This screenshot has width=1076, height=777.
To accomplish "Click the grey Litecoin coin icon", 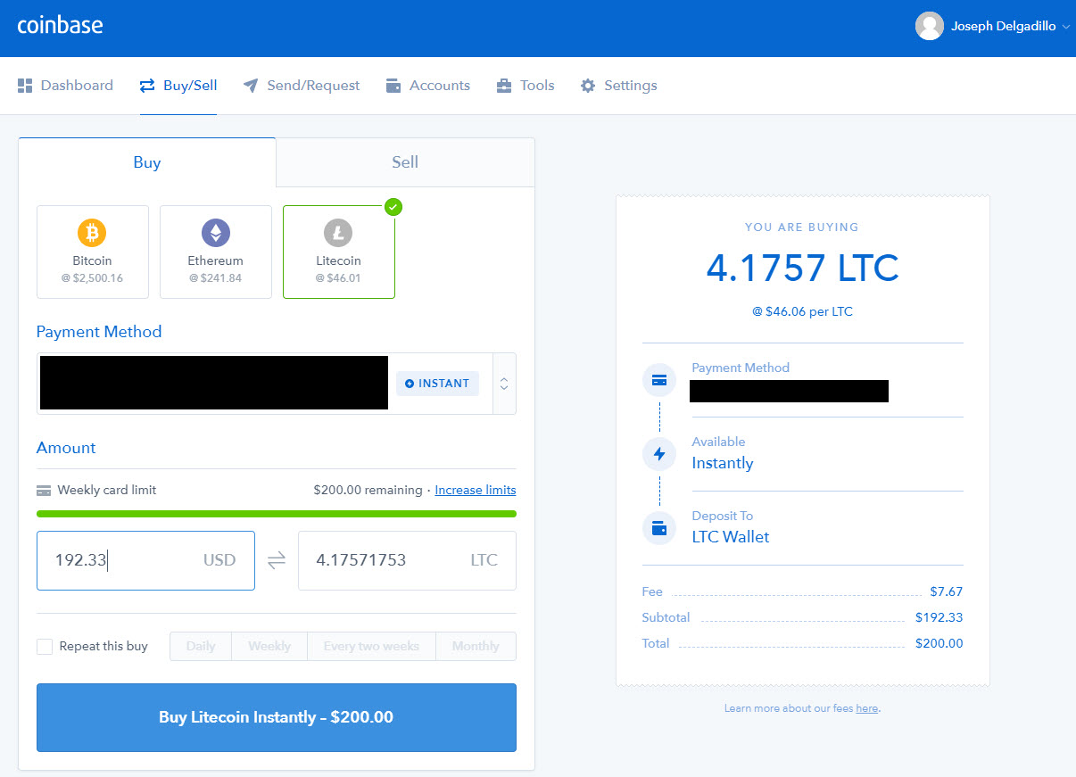I will (x=338, y=234).
